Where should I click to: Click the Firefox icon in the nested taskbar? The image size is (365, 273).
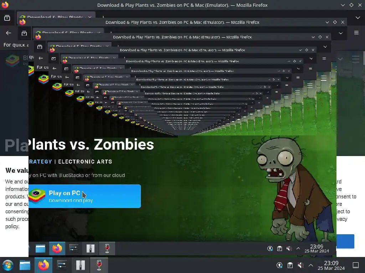pyautogui.click(x=57, y=248)
